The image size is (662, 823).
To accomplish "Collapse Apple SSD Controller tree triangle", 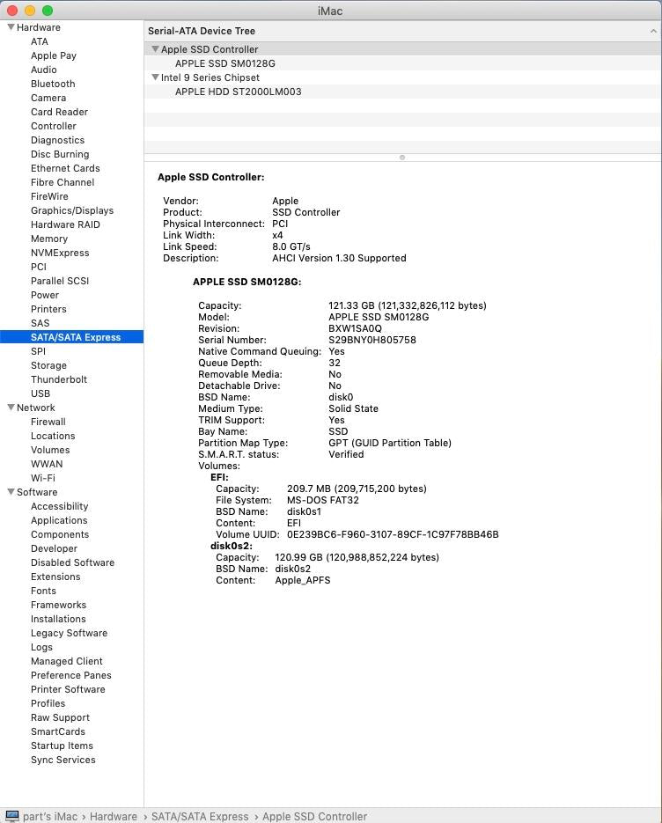I will (155, 48).
